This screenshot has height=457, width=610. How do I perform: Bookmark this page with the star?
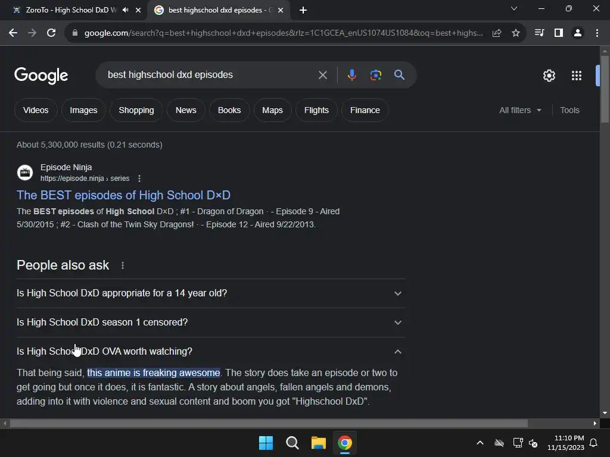click(516, 33)
